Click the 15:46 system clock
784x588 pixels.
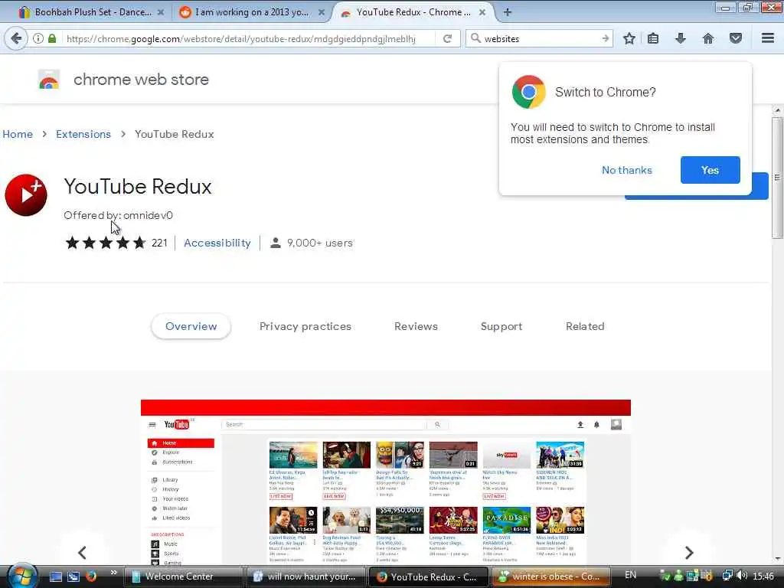pos(763,577)
